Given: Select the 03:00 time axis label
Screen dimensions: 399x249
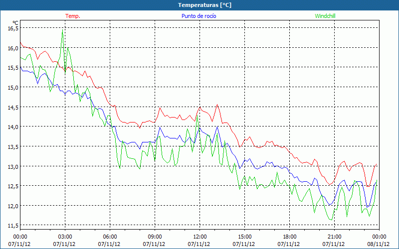Looking at the screenshot, I should click(65, 236).
